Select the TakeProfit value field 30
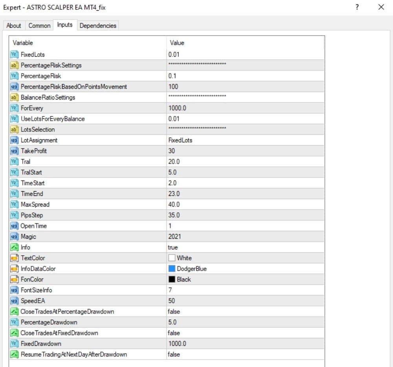This screenshot has width=393, height=367. click(245, 151)
